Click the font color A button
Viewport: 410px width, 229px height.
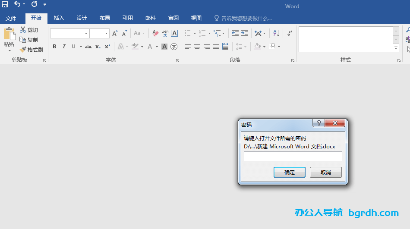pos(150,47)
